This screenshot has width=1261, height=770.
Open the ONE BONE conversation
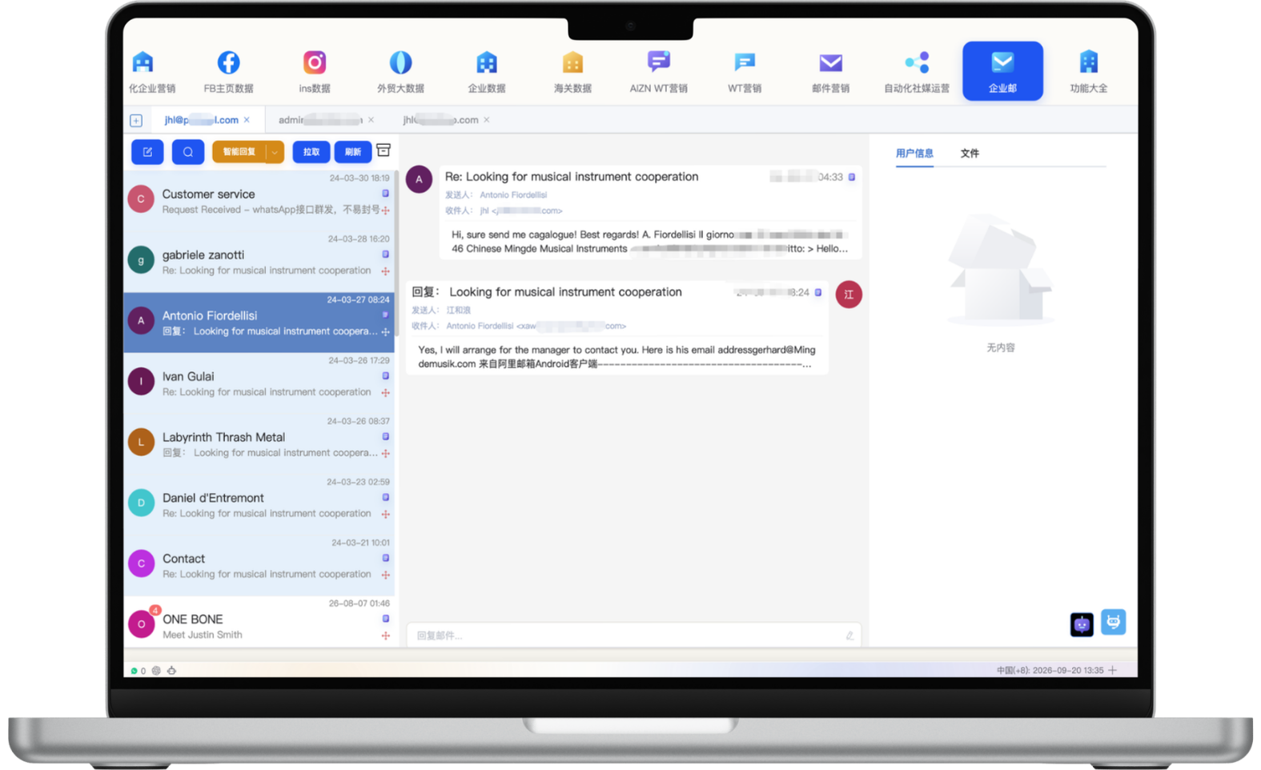pyautogui.click(x=259, y=622)
